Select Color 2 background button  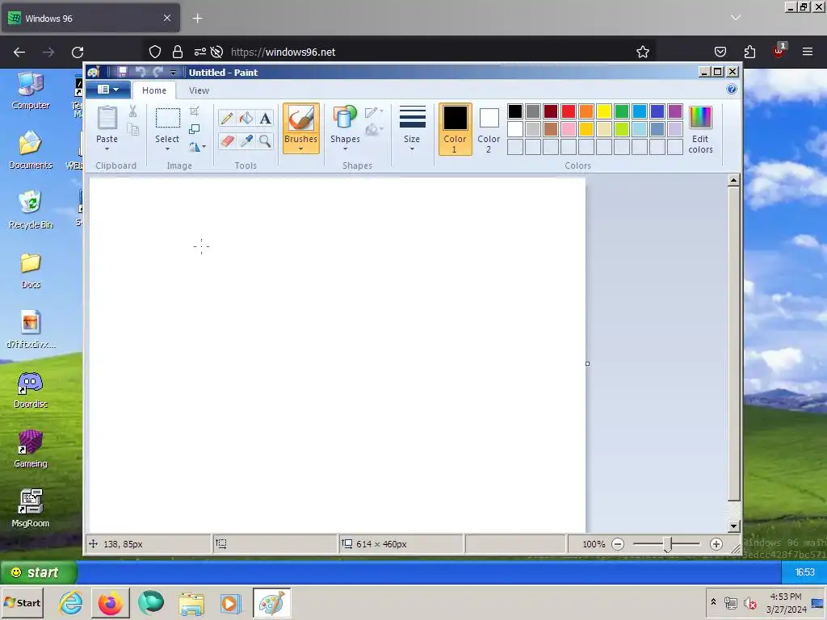click(489, 129)
